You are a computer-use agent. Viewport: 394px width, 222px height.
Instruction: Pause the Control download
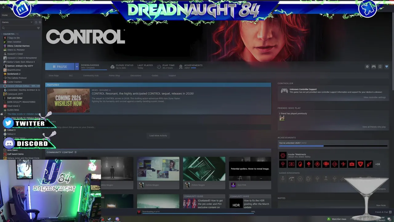click(60, 67)
